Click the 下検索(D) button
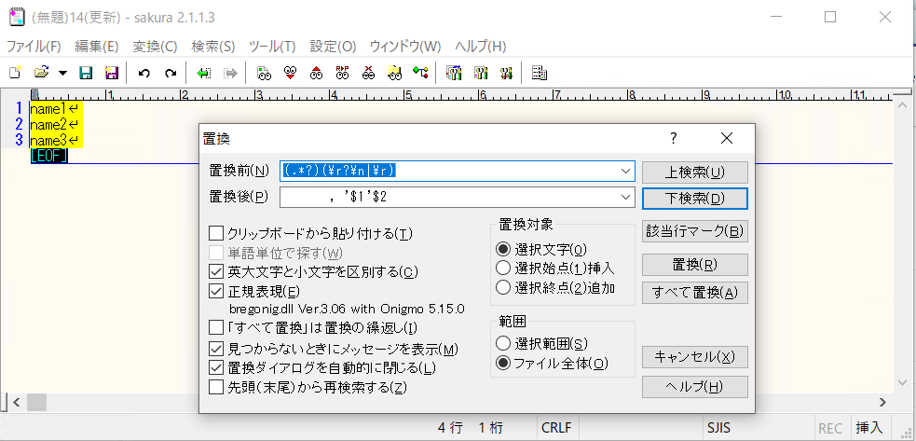 coord(694,199)
